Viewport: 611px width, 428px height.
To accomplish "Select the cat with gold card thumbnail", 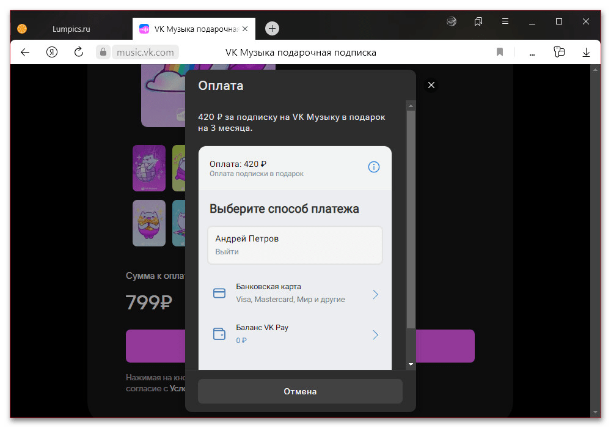I will (149, 223).
